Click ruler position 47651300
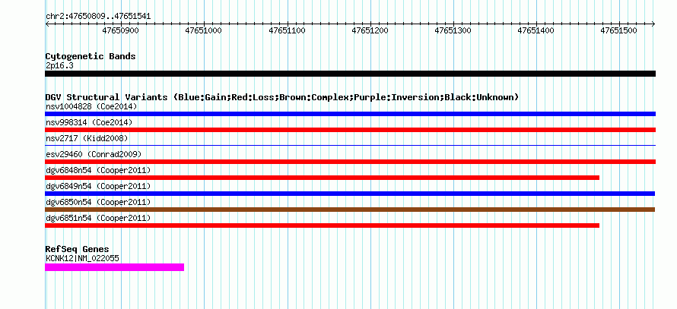 click(x=453, y=30)
